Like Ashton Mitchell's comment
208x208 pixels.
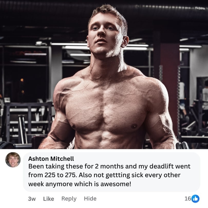(x=49, y=199)
